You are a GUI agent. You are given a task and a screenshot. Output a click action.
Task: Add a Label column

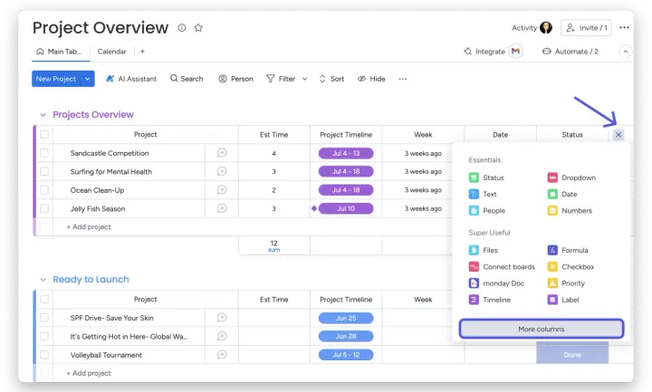pyautogui.click(x=563, y=300)
